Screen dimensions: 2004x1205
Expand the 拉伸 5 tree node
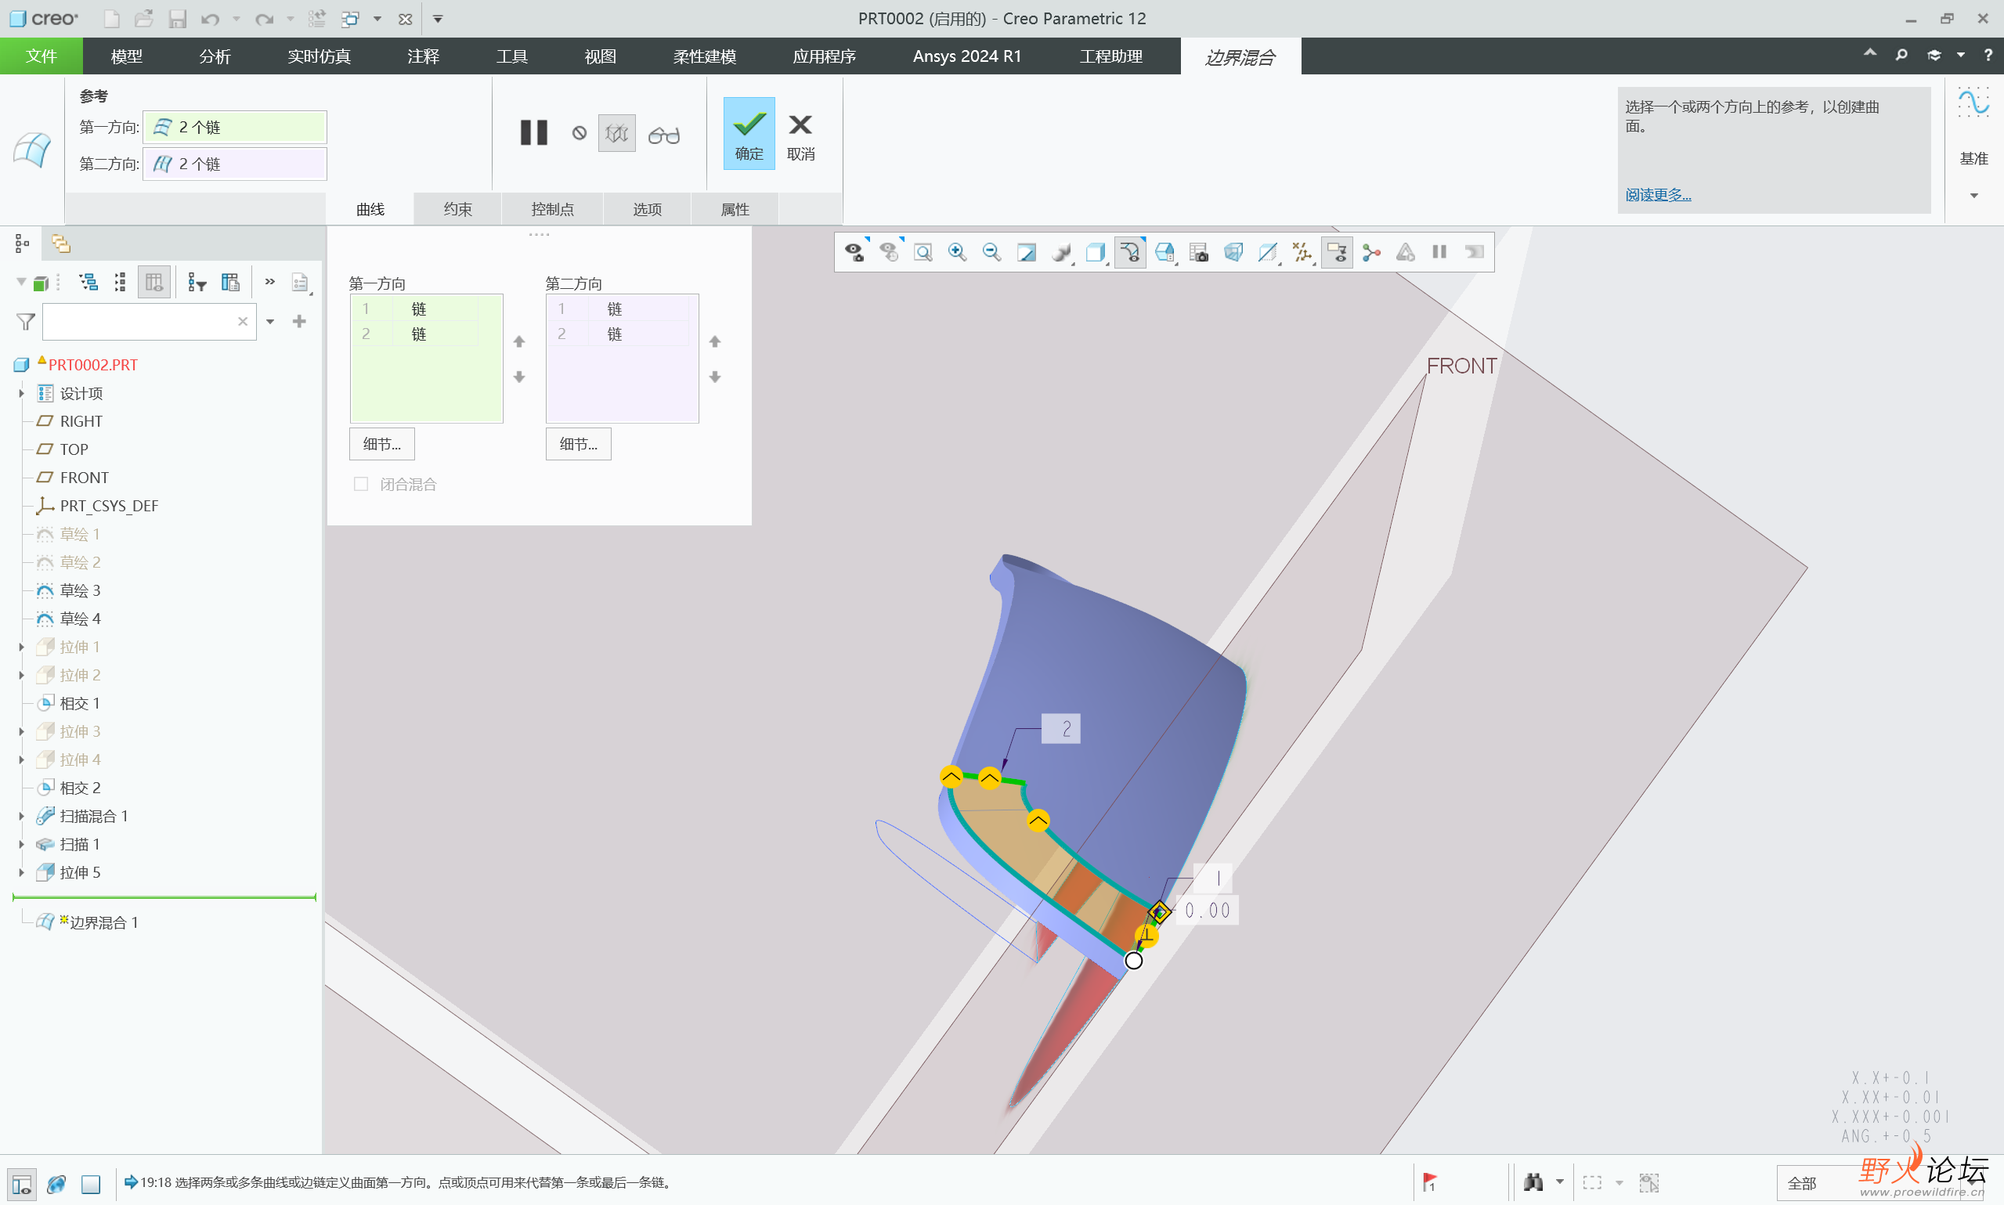point(22,872)
